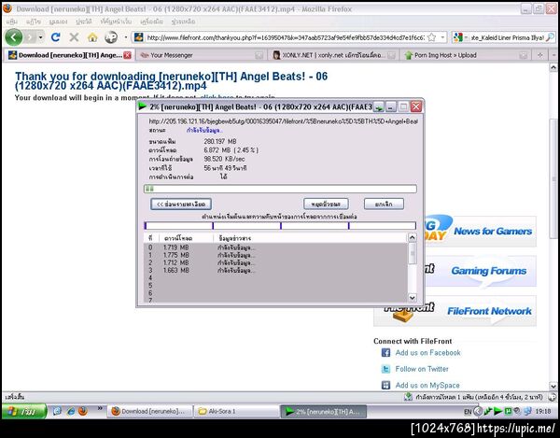The height and width of the screenshot is (438, 560).
Task: Launch Internet Explorer from quick launch
Action: coord(70,411)
